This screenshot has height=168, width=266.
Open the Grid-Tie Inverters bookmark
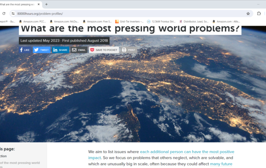coord(129,22)
